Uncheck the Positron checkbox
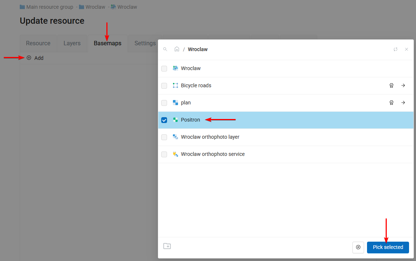This screenshot has width=416, height=261. point(164,120)
